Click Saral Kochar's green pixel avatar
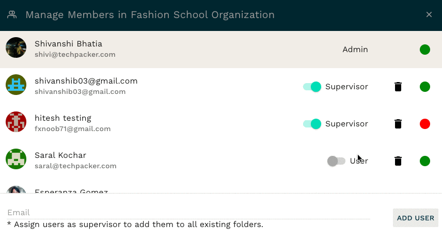 tap(16, 159)
